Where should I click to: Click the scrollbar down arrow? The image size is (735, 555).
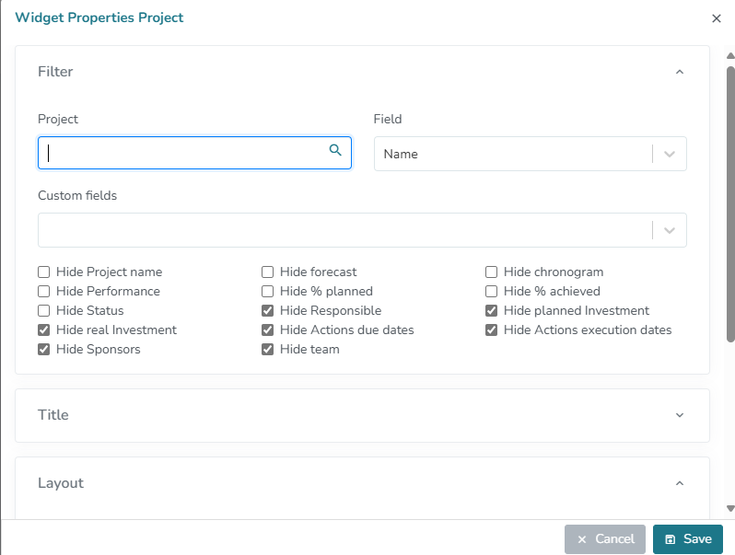[730, 508]
